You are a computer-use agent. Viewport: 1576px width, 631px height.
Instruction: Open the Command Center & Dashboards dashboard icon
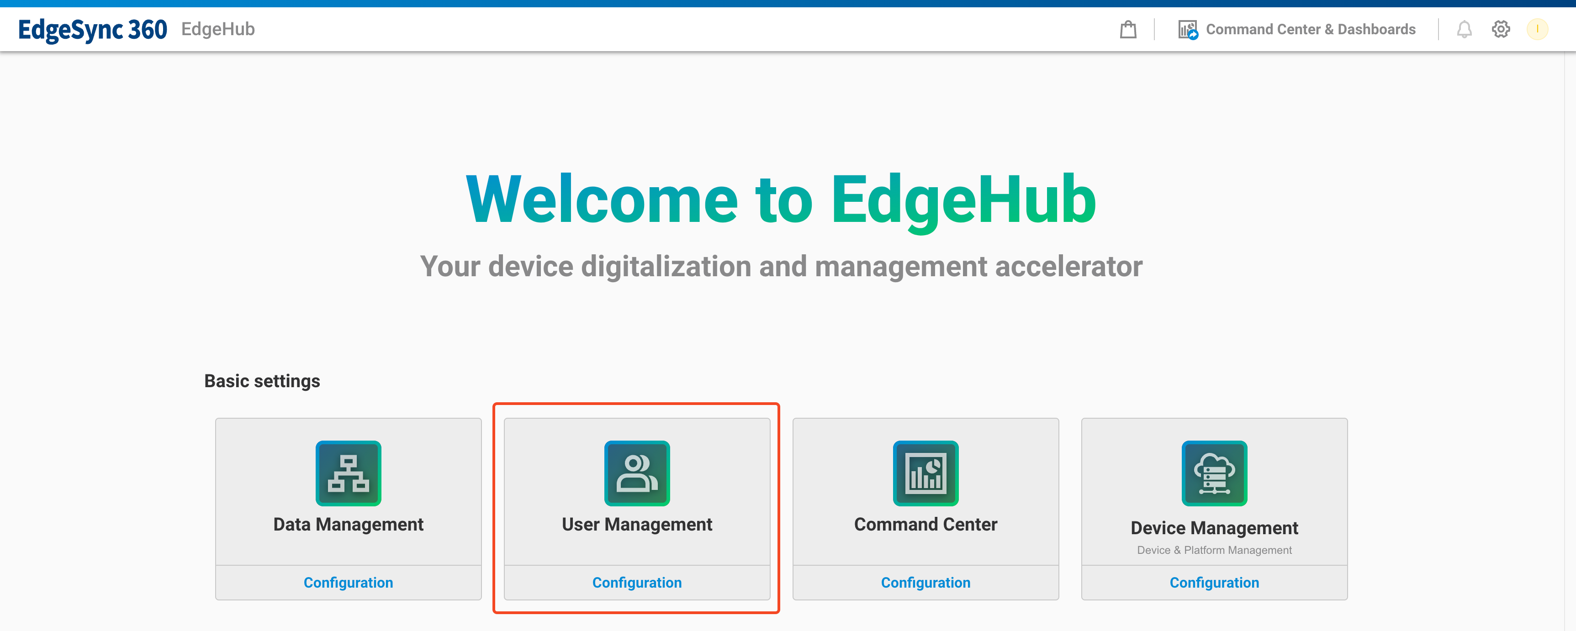pyautogui.click(x=1187, y=28)
